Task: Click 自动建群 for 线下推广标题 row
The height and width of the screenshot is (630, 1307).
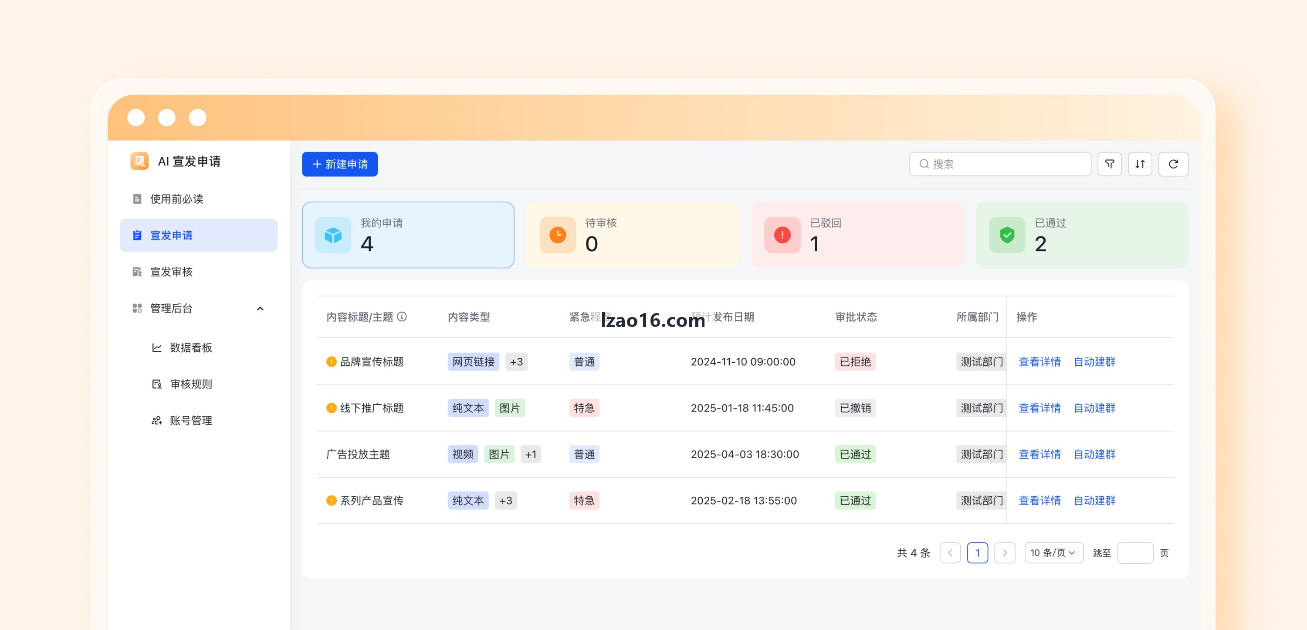Action: (x=1094, y=408)
